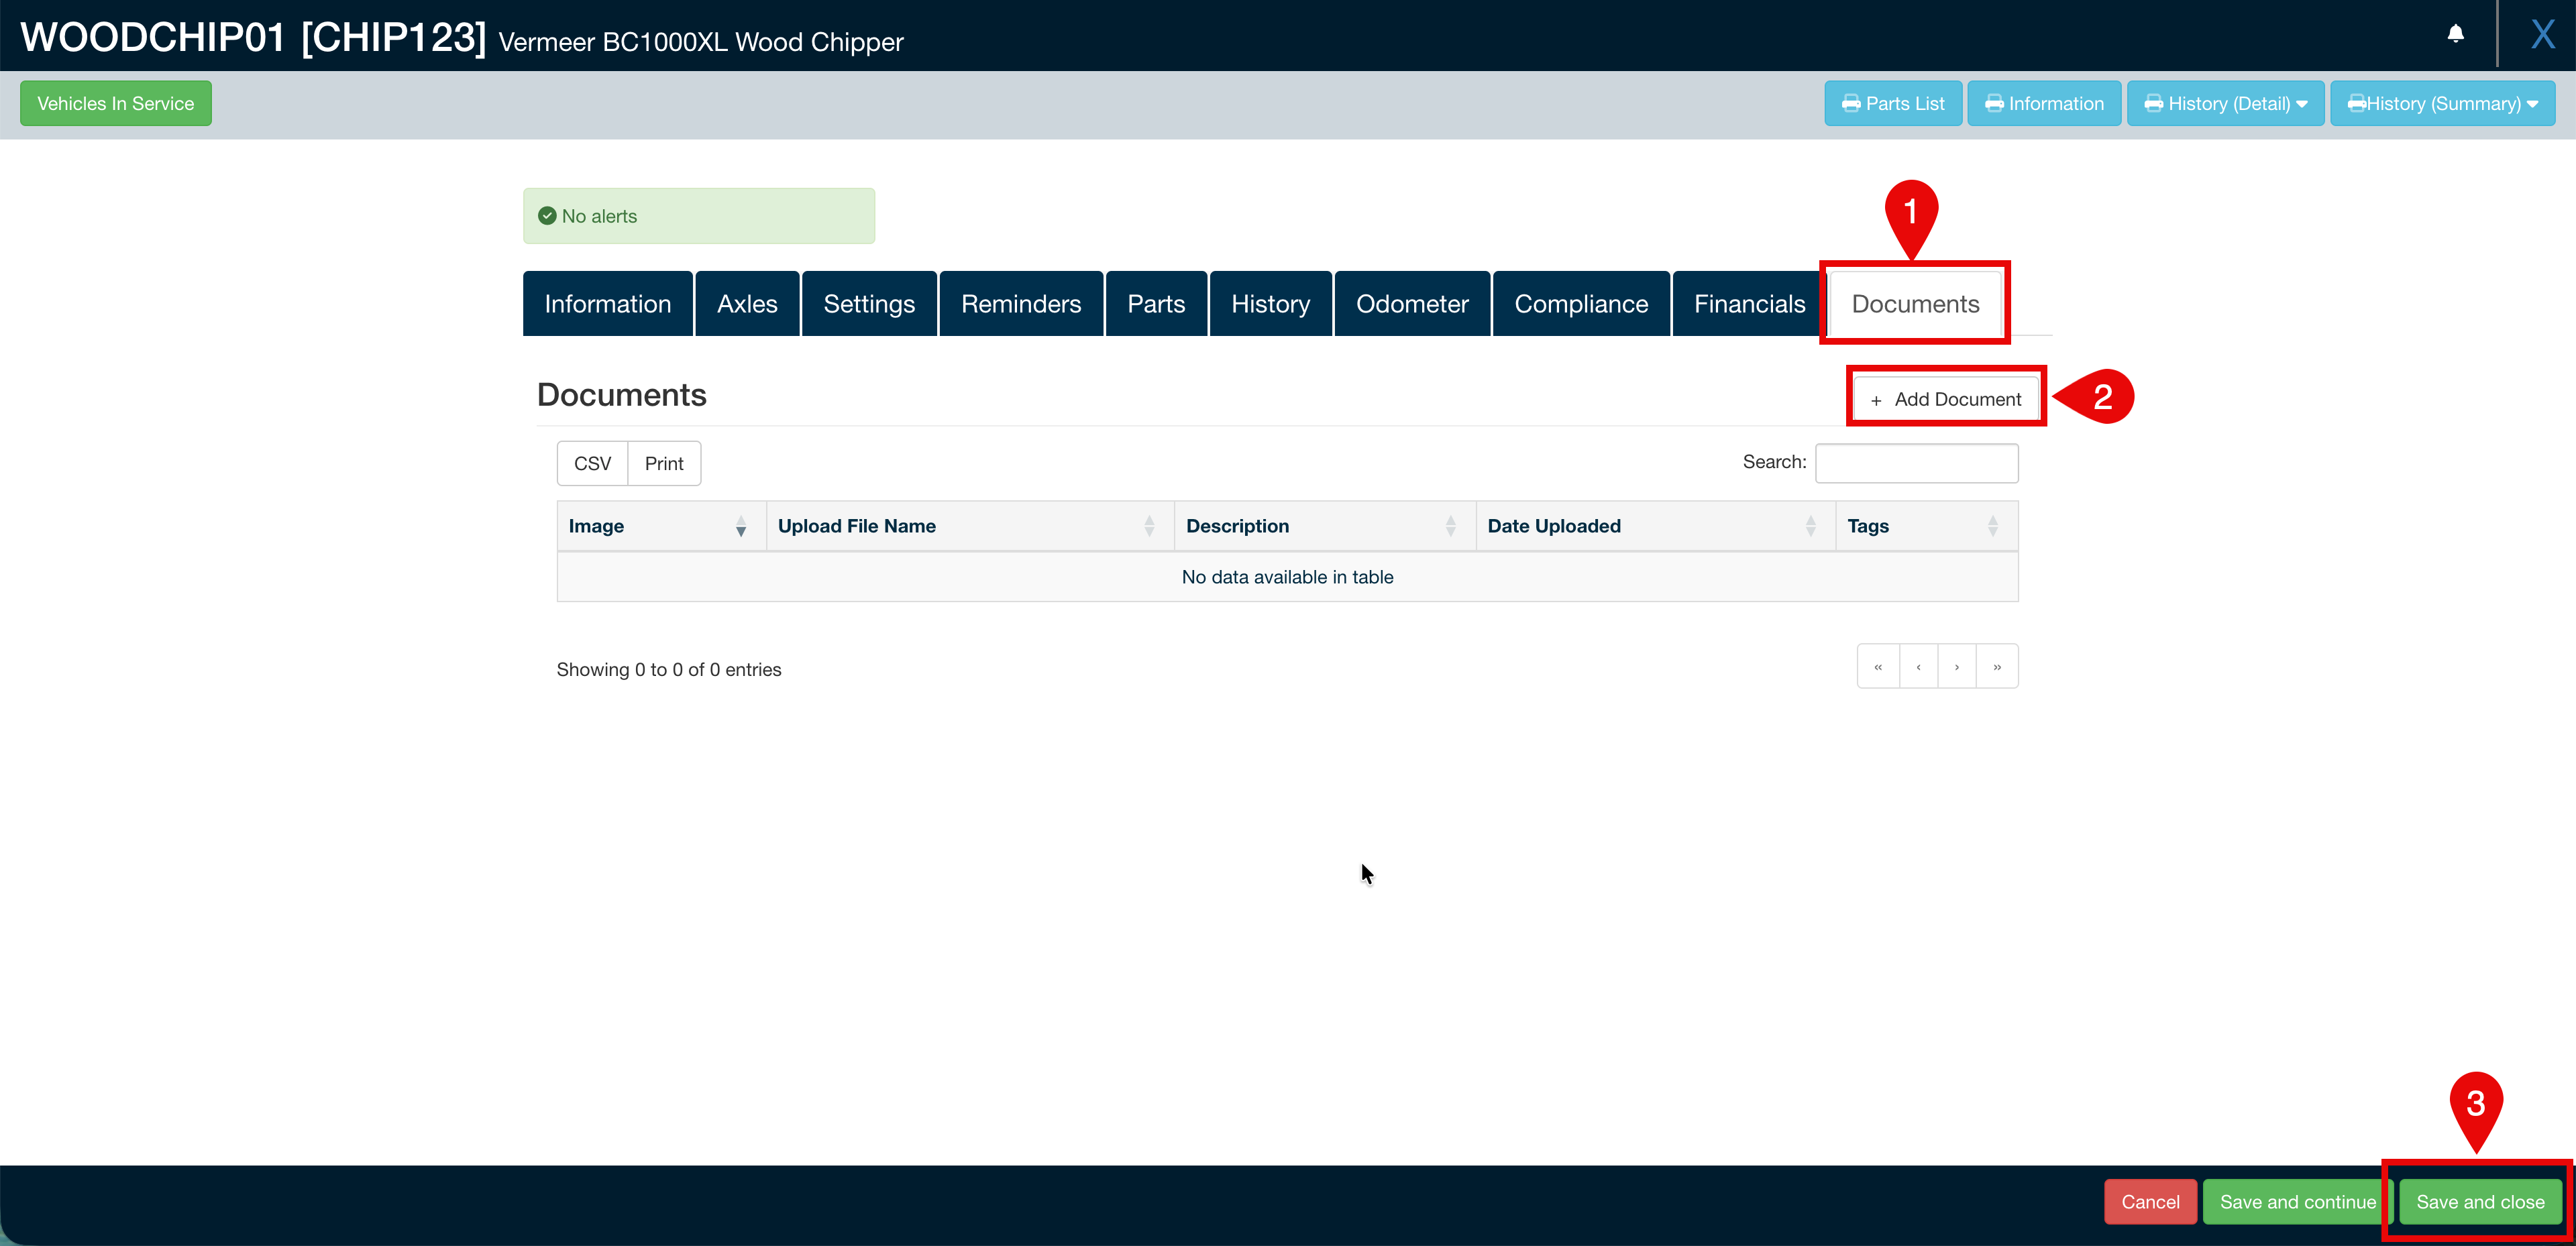Open the Odometer tab
2576x1246 pixels.
(x=1412, y=304)
